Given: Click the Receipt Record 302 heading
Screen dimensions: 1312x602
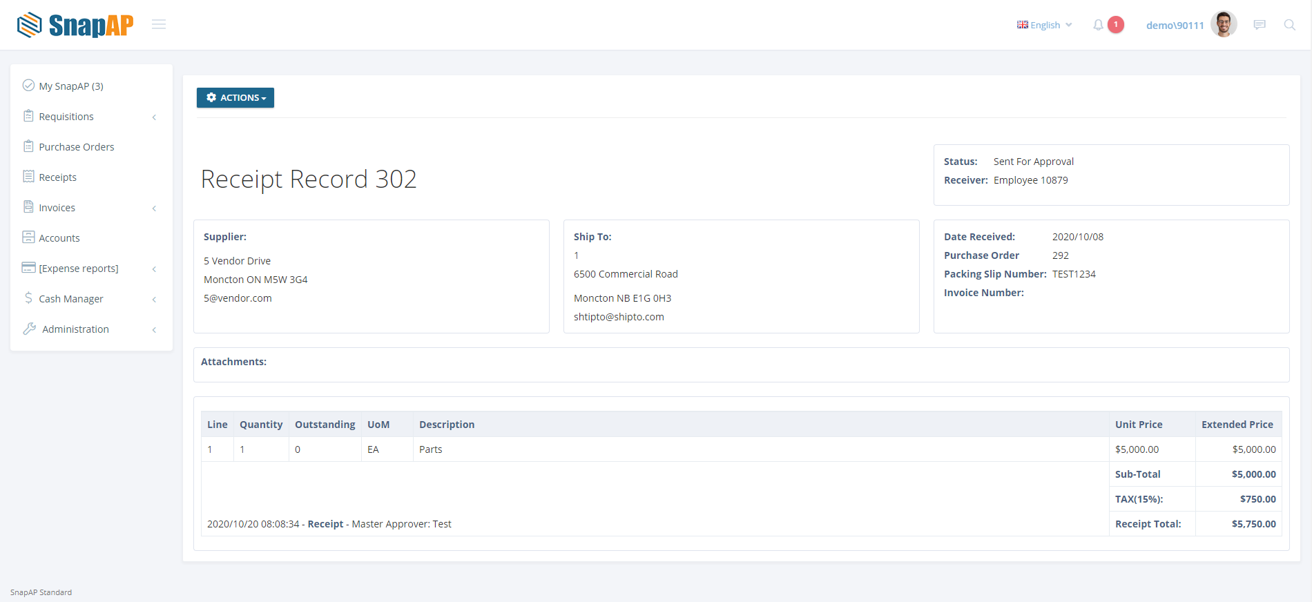Looking at the screenshot, I should pyautogui.click(x=309, y=179).
